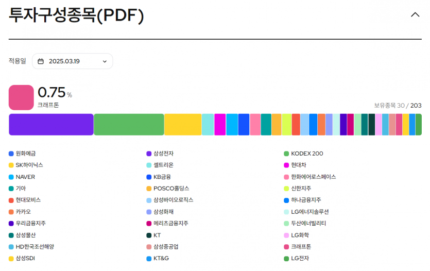Select the light cyan 셀트리온 bar segment
Image resolution: width=430 pixels, height=271 pixels.
point(208,125)
